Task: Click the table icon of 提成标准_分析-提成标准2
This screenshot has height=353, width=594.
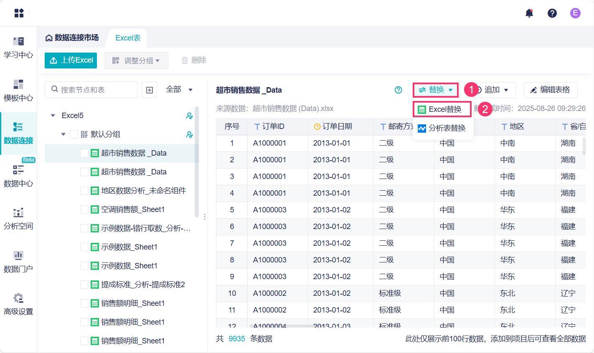Action: pos(95,285)
